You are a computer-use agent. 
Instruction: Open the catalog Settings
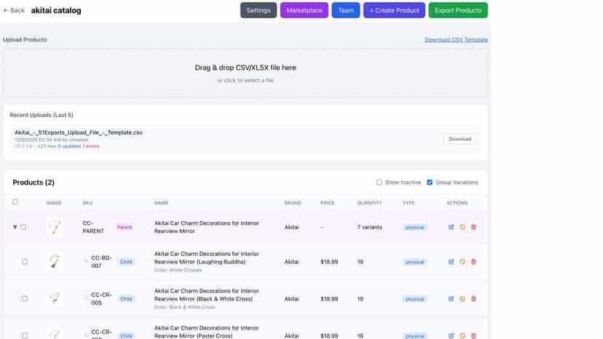259,10
